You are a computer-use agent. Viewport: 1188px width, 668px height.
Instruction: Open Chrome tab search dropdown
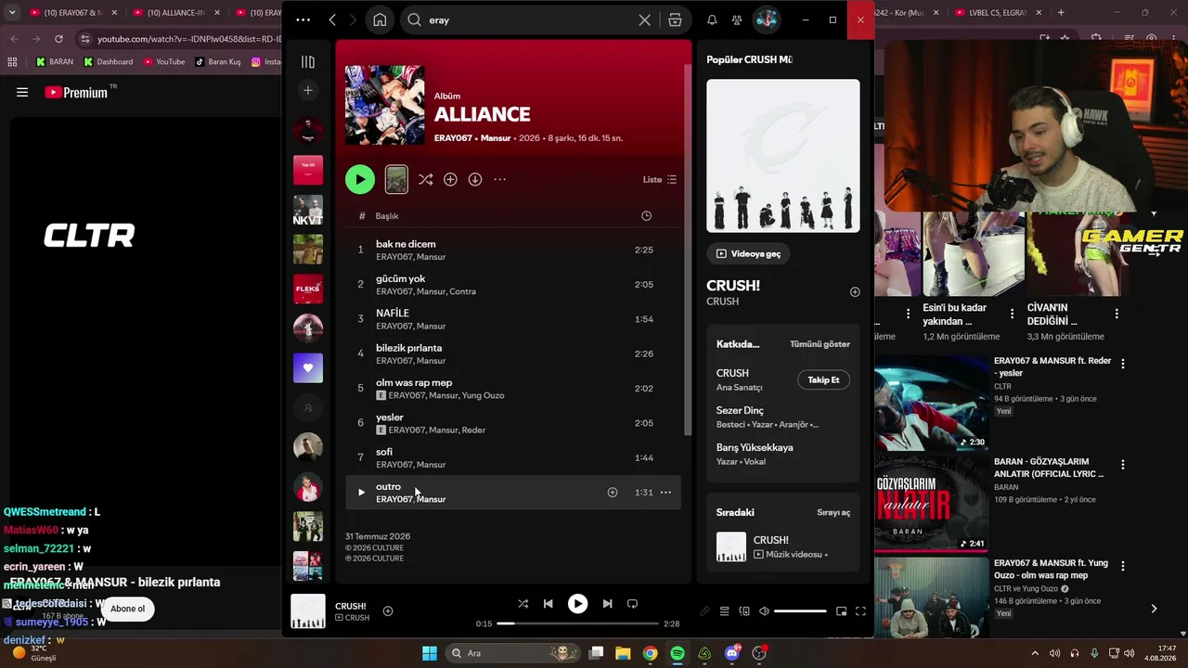(x=12, y=13)
